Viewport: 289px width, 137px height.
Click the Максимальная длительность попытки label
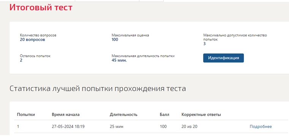143,56
